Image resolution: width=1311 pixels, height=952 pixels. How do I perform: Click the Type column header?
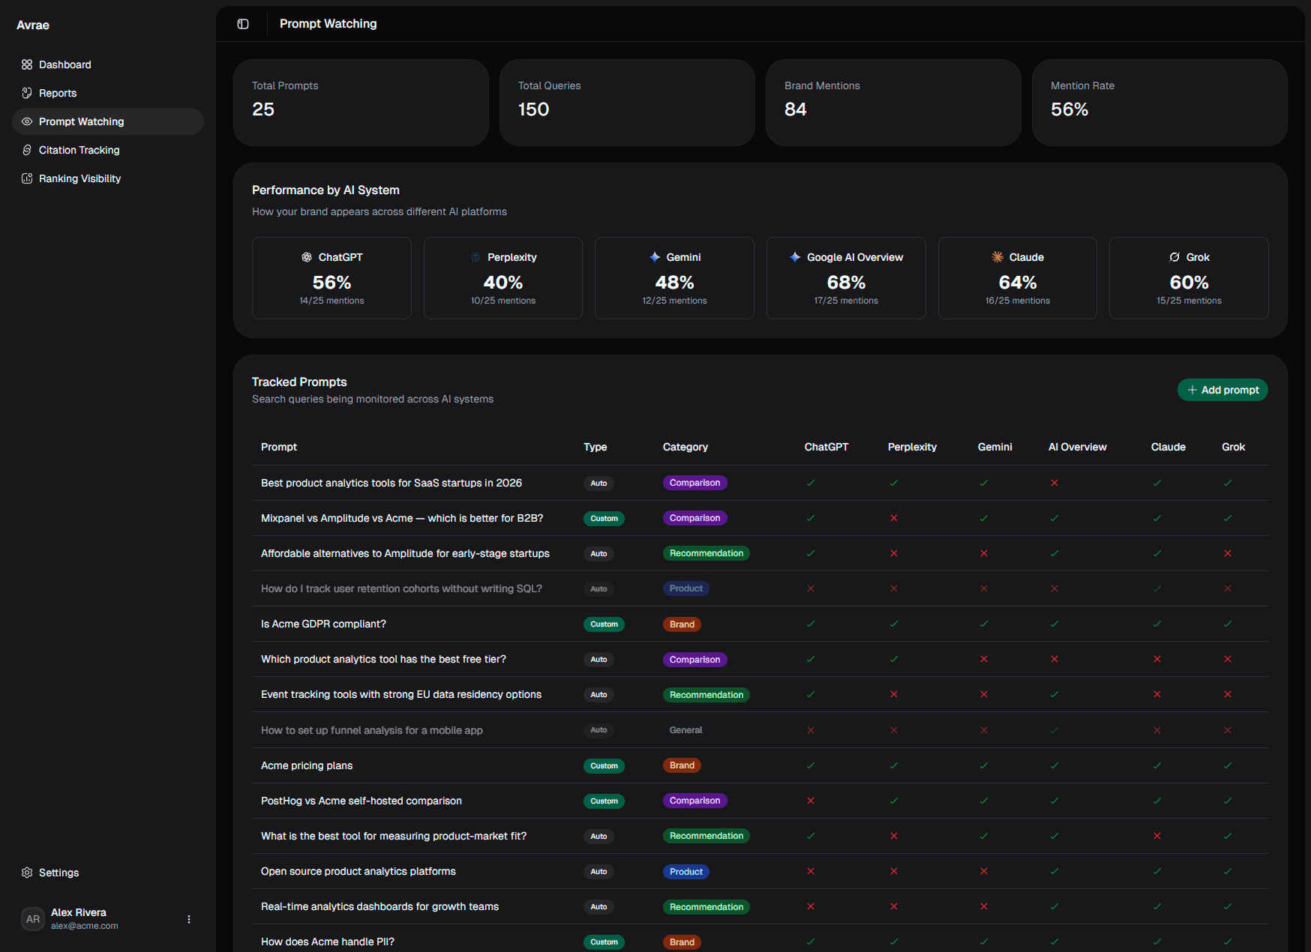(x=595, y=447)
